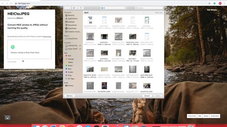
Task: Select the 6A637C1E-5C40-490F-8…A87.heic file
Action: tap(90, 72)
